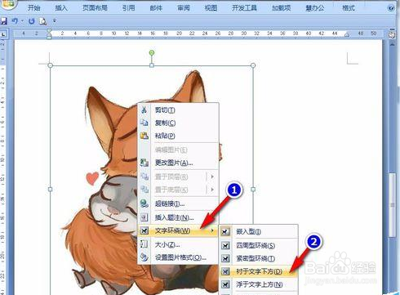The width and height of the screenshot is (400, 295).
Task: Click the Undo arrow icon
Action: point(15,21)
